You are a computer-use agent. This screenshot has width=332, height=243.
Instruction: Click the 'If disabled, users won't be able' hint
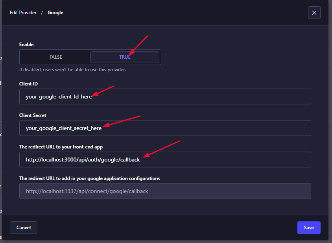point(73,70)
